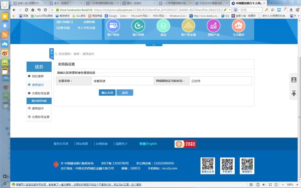Click the browser back arrow

point(14,10)
